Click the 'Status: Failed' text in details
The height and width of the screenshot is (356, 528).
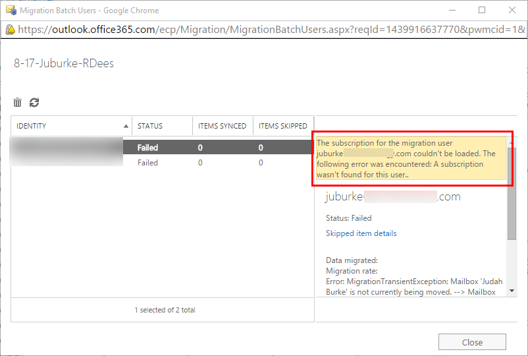pos(348,218)
